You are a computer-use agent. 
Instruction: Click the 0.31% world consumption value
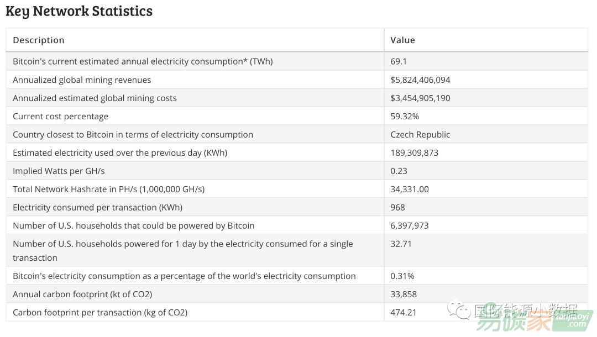(402, 276)
